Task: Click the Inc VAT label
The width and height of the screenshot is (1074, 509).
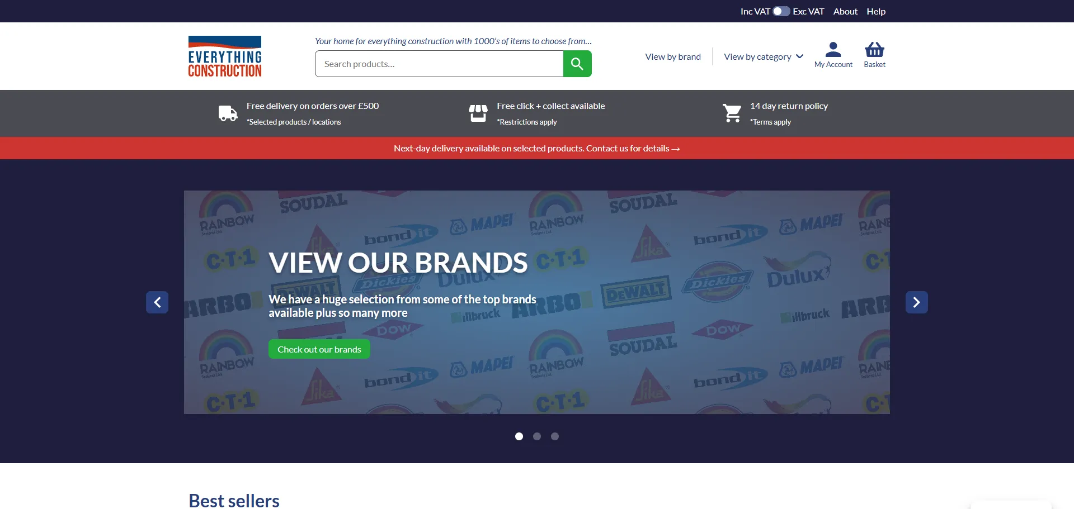Action: click(755, 11)
